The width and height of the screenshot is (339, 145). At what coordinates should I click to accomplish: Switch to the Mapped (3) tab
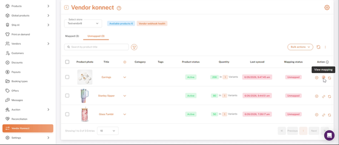[x=72, y=36]
